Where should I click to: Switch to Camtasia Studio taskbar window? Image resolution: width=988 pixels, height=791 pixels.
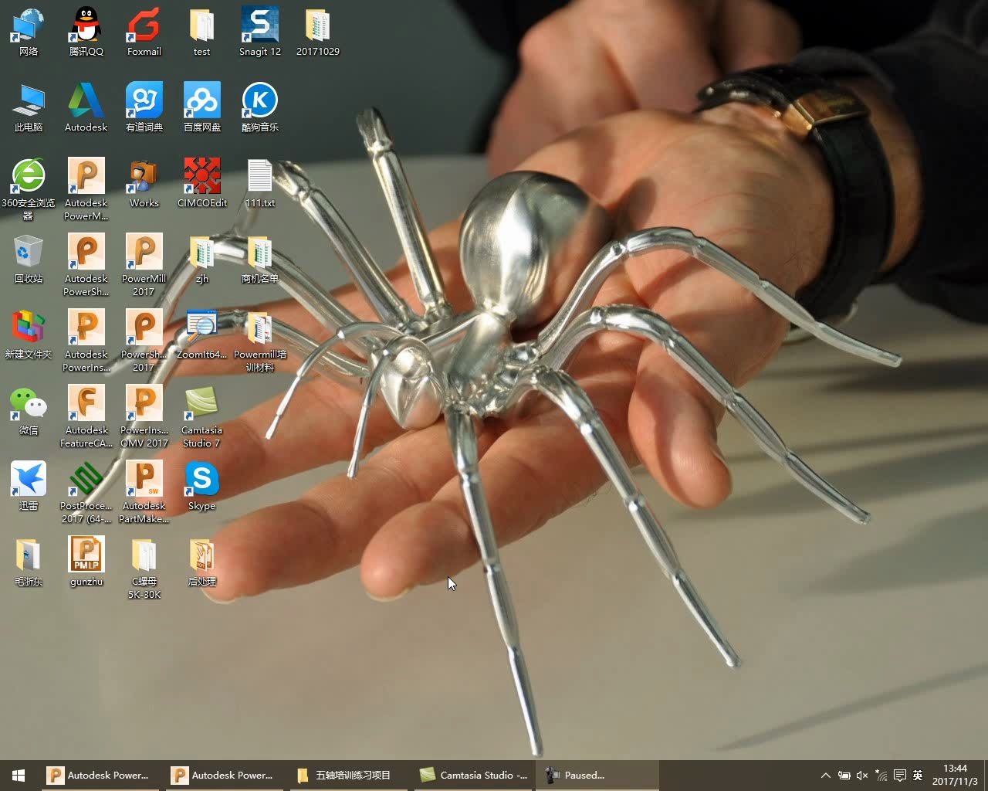pyautogui.click(x=474, y=776)
